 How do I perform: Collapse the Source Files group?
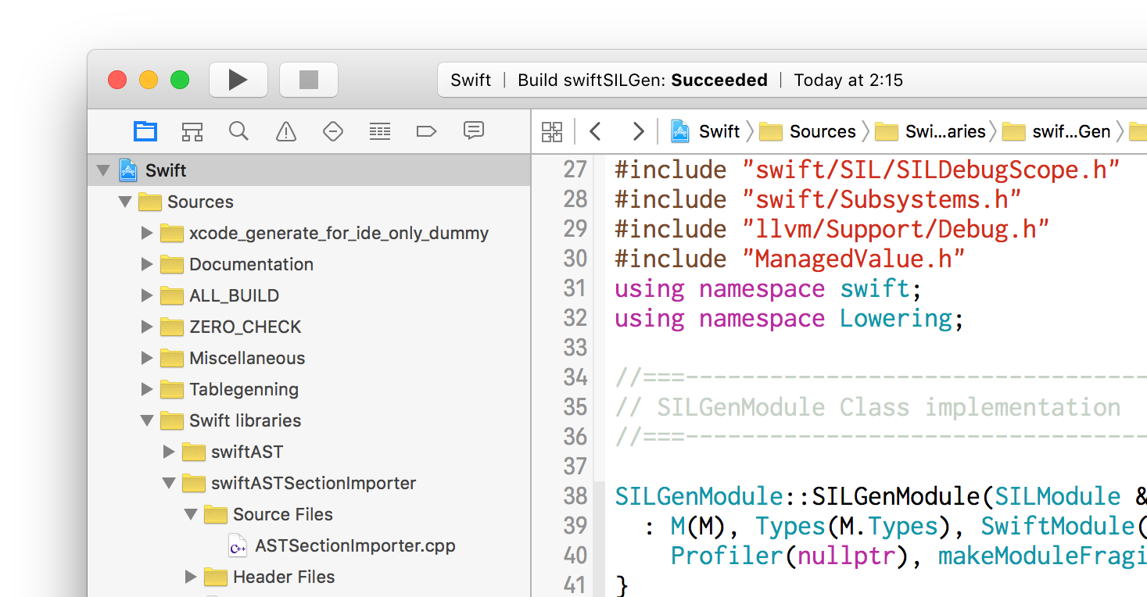click(191, 514)
